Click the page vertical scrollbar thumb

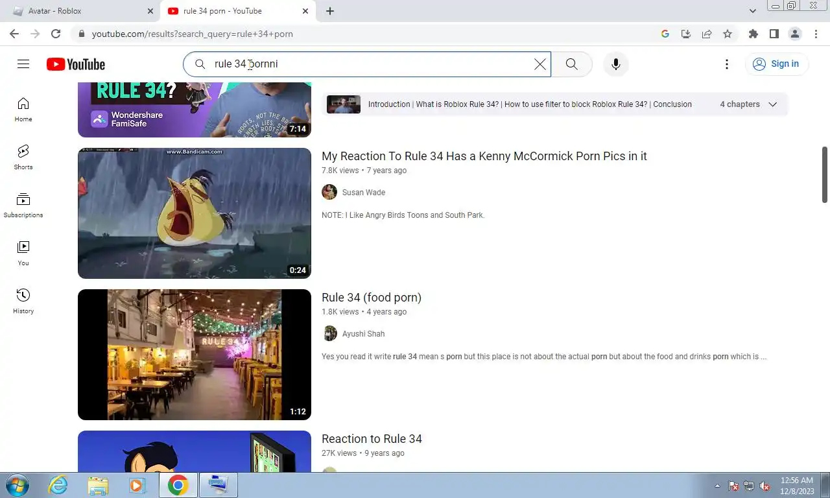825,174
